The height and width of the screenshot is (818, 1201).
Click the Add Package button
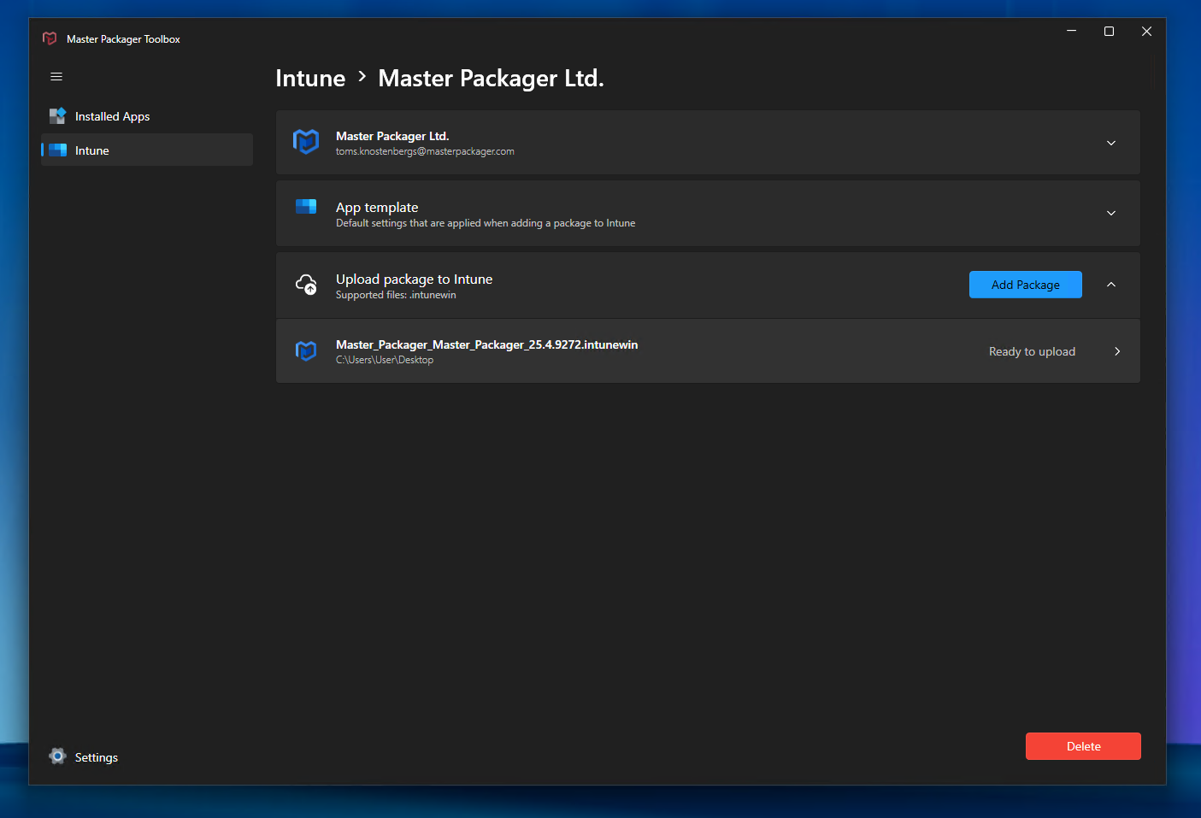coord(1026,285)
